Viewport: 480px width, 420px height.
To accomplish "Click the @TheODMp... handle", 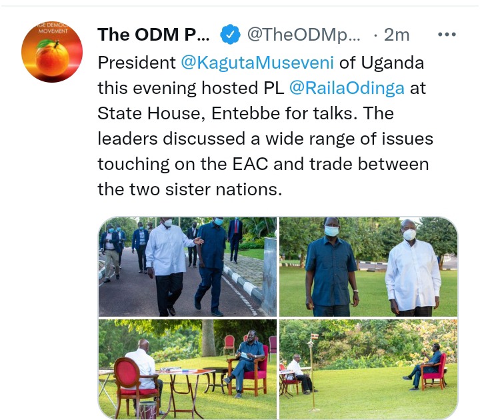I will pos(304,35).
